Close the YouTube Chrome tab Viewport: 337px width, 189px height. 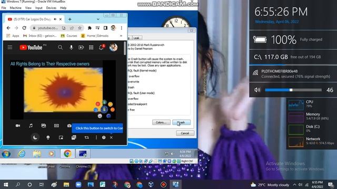[x=61, y=19]
